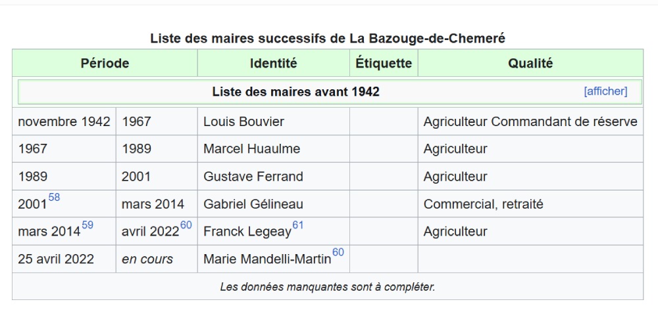
Task: Click the 'en cours' period cell
Action: (x=147, y=259)
